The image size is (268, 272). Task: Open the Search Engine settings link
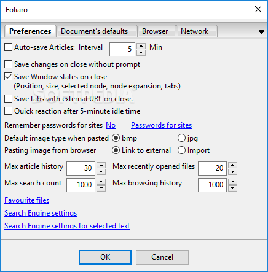(x=41, y=213)
